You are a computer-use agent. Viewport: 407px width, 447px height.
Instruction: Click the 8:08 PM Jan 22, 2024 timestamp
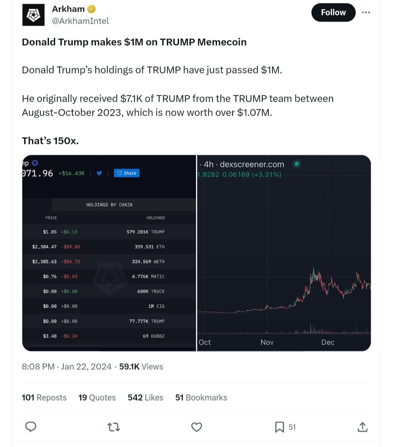point(67,367)
